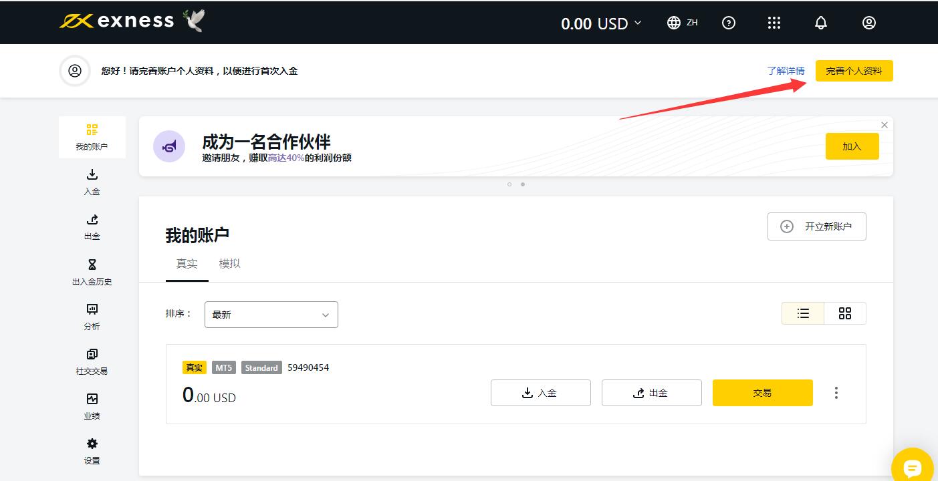Select second banner carousel dot

point(523,184)
